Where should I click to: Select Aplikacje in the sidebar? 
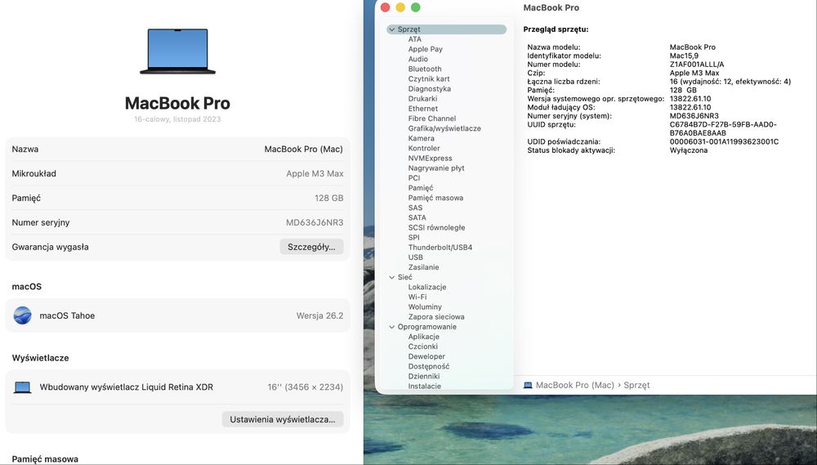[x=423, y=337]
